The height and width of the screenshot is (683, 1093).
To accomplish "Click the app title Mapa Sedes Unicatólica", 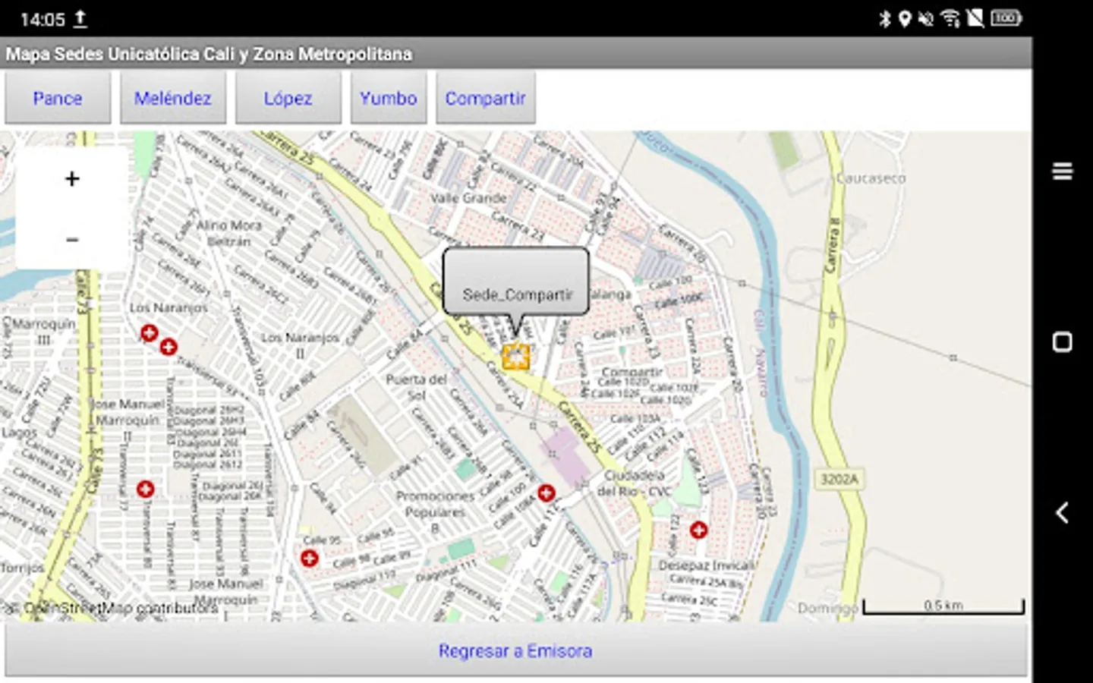I will point(209,54).
